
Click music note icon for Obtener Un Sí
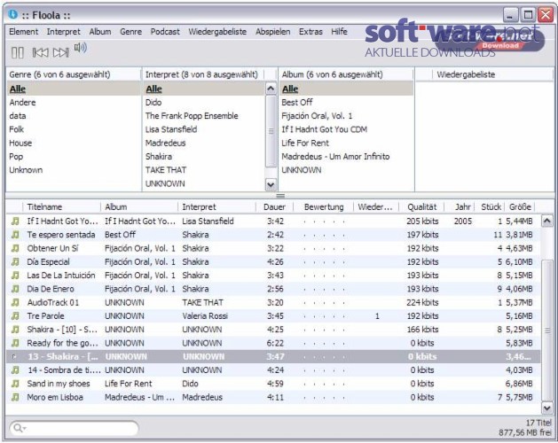tap(15, 248)
